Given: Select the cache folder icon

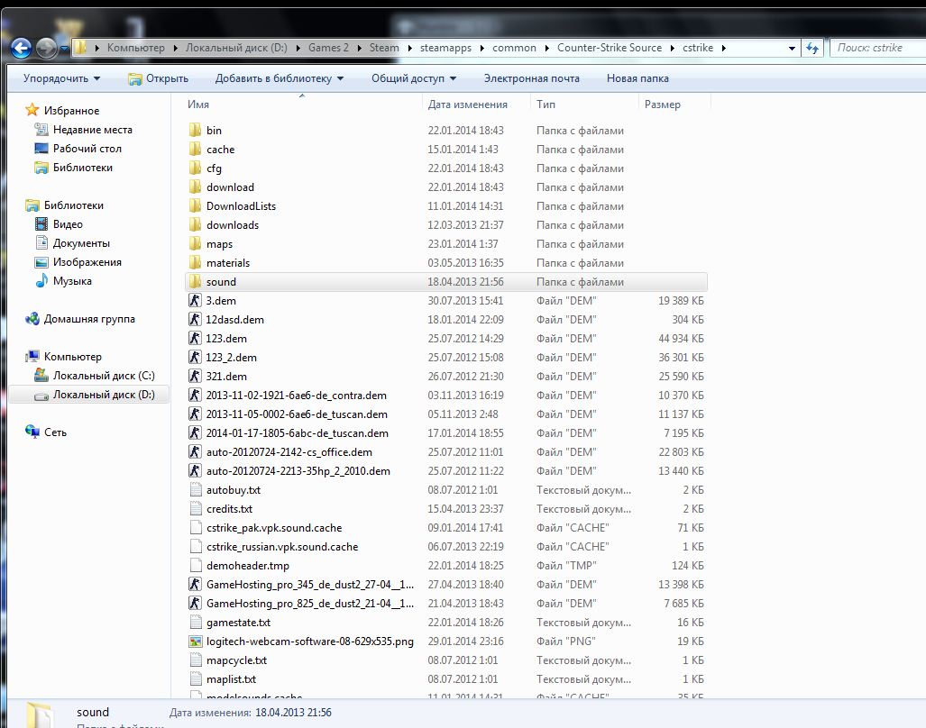Looking at the screenshot, I should tap(196, 150).
